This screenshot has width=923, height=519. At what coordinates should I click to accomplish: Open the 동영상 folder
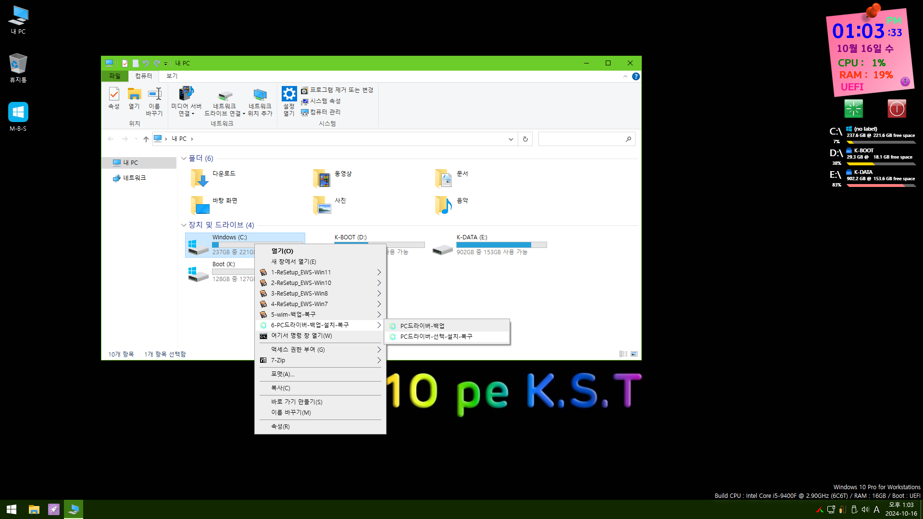(333, 178)
